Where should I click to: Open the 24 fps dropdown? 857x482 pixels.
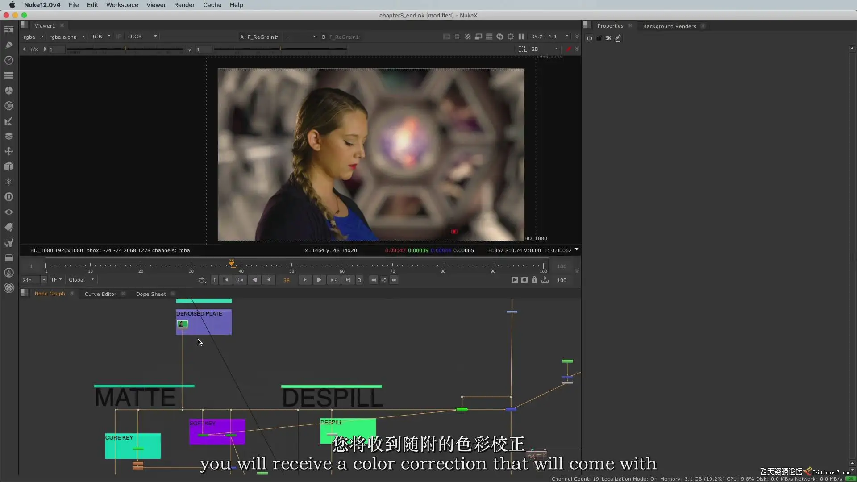[x=34, y=280]
